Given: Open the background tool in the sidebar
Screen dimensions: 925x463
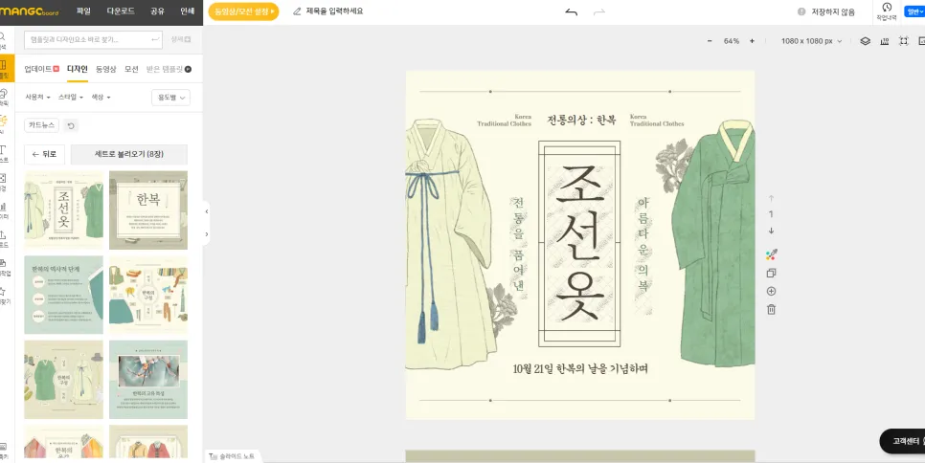Looking at the screenshot, I should [x=4, y=182].
